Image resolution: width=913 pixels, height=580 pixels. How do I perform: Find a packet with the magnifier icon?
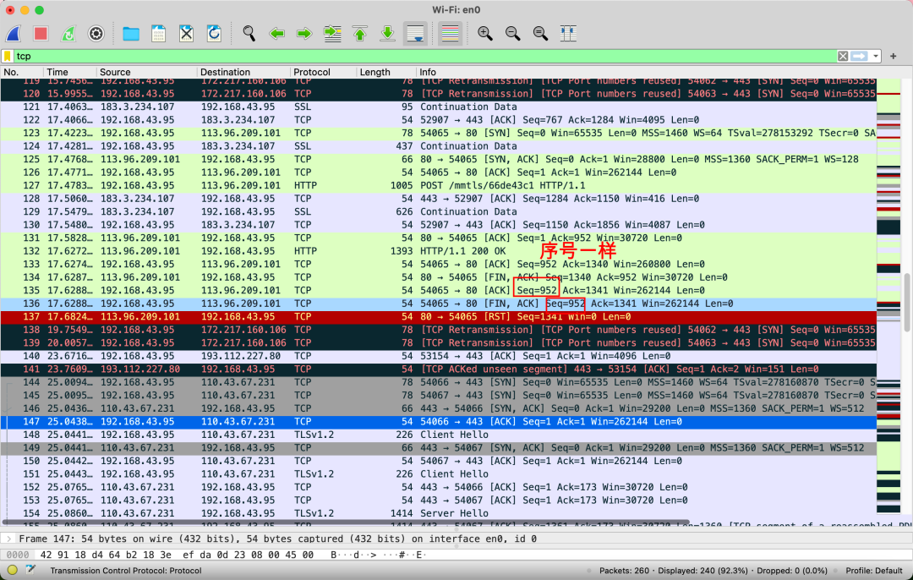[249, 34]
